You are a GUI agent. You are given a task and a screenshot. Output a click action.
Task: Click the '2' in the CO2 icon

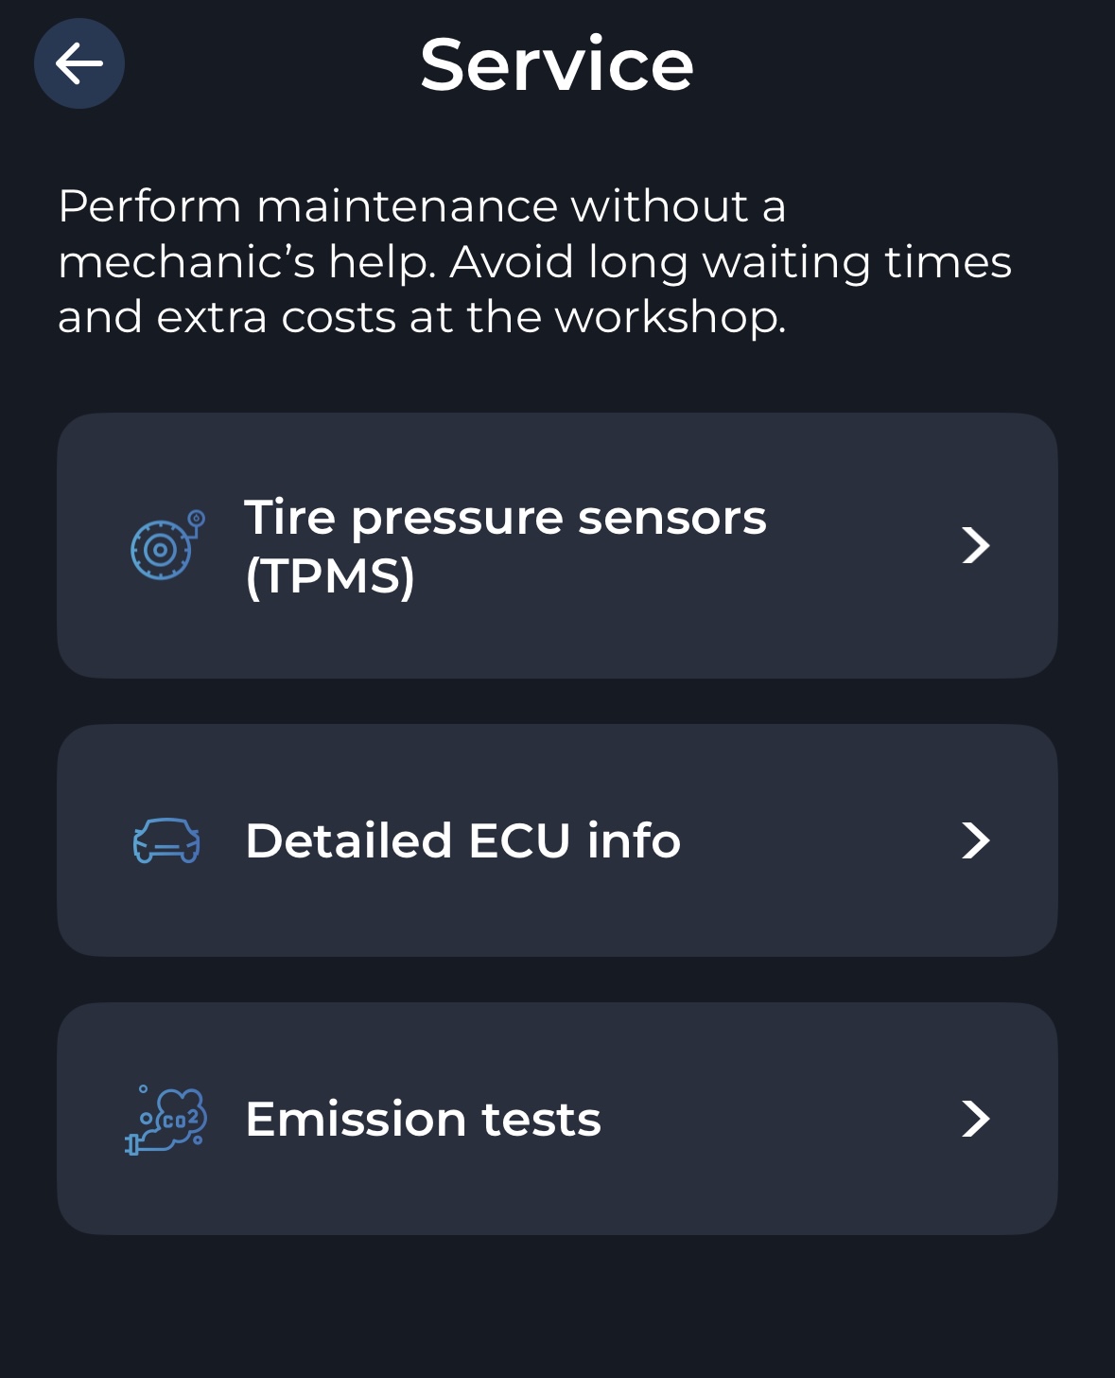click(193, 1117)
